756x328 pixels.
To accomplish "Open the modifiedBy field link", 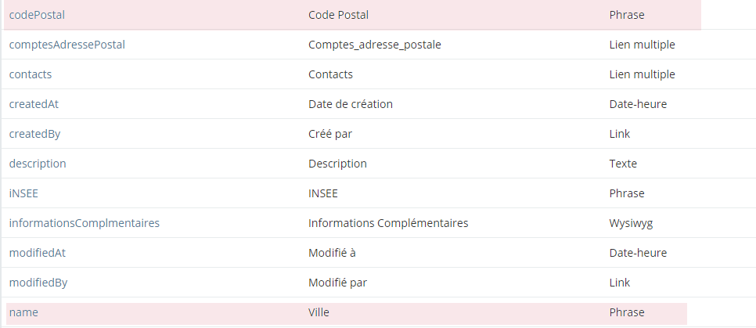I will 37,283.
